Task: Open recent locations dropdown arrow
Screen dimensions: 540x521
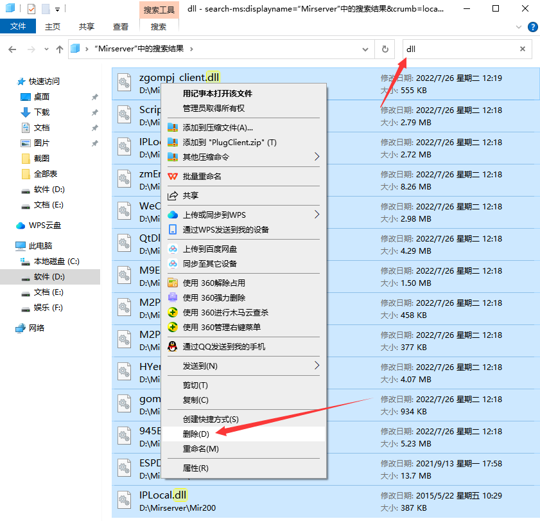Action: tap(46, 49)
